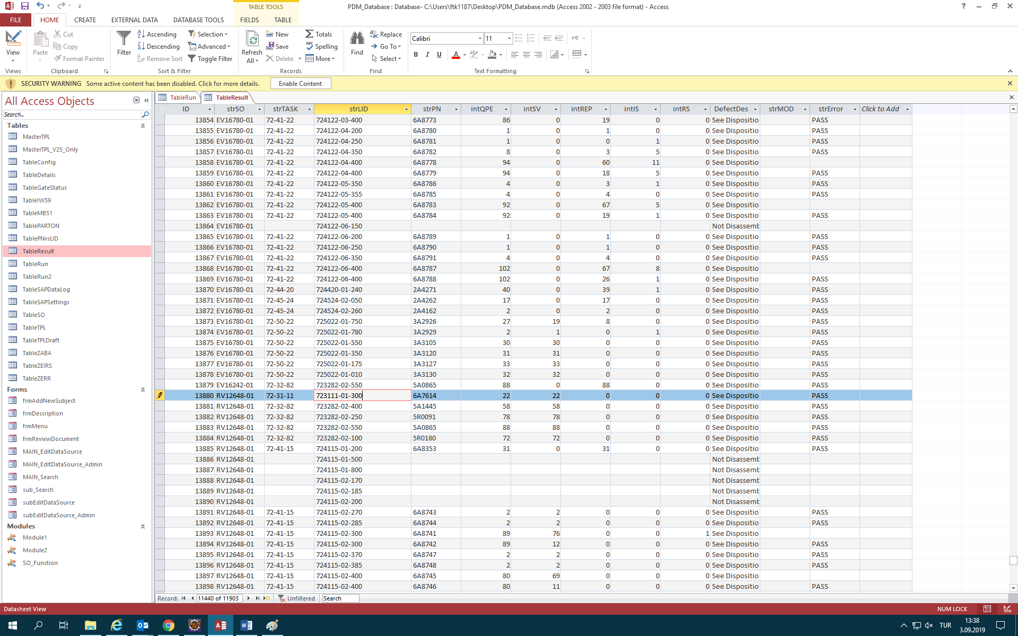The image size is (1018, 636).
Task: Toggle bold text formatting
Action: click(416, 55)
